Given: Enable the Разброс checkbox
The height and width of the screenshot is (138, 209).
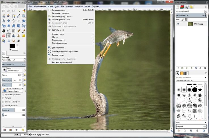Looking at the screenshot, I should [3, 98].
